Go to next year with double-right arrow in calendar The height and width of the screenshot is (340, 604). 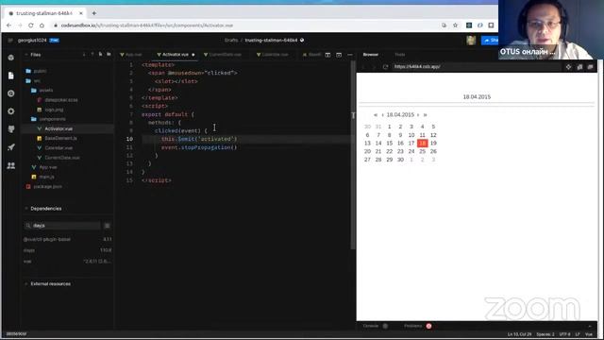426,115
